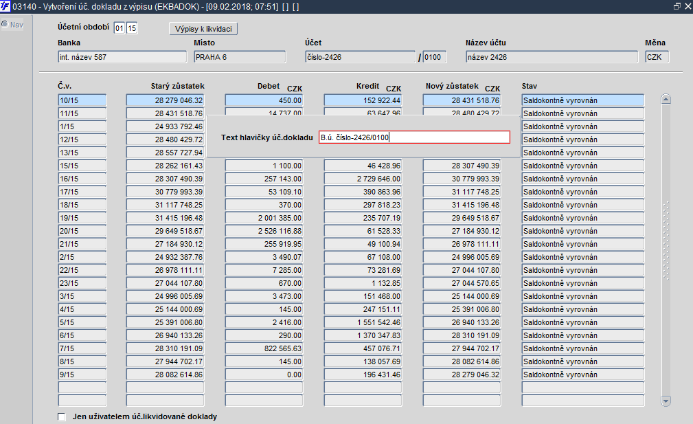Select the Nav radio button

pos(4,24)
